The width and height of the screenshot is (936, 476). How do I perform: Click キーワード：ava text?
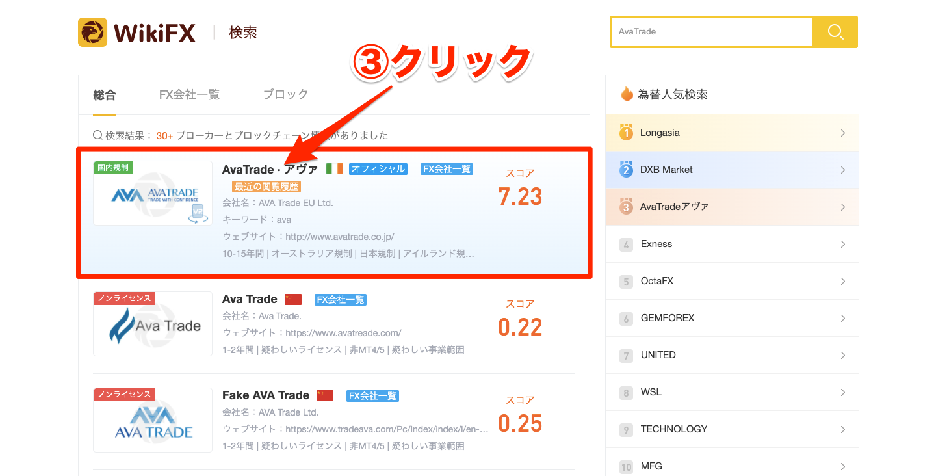[x=257, y=220]
